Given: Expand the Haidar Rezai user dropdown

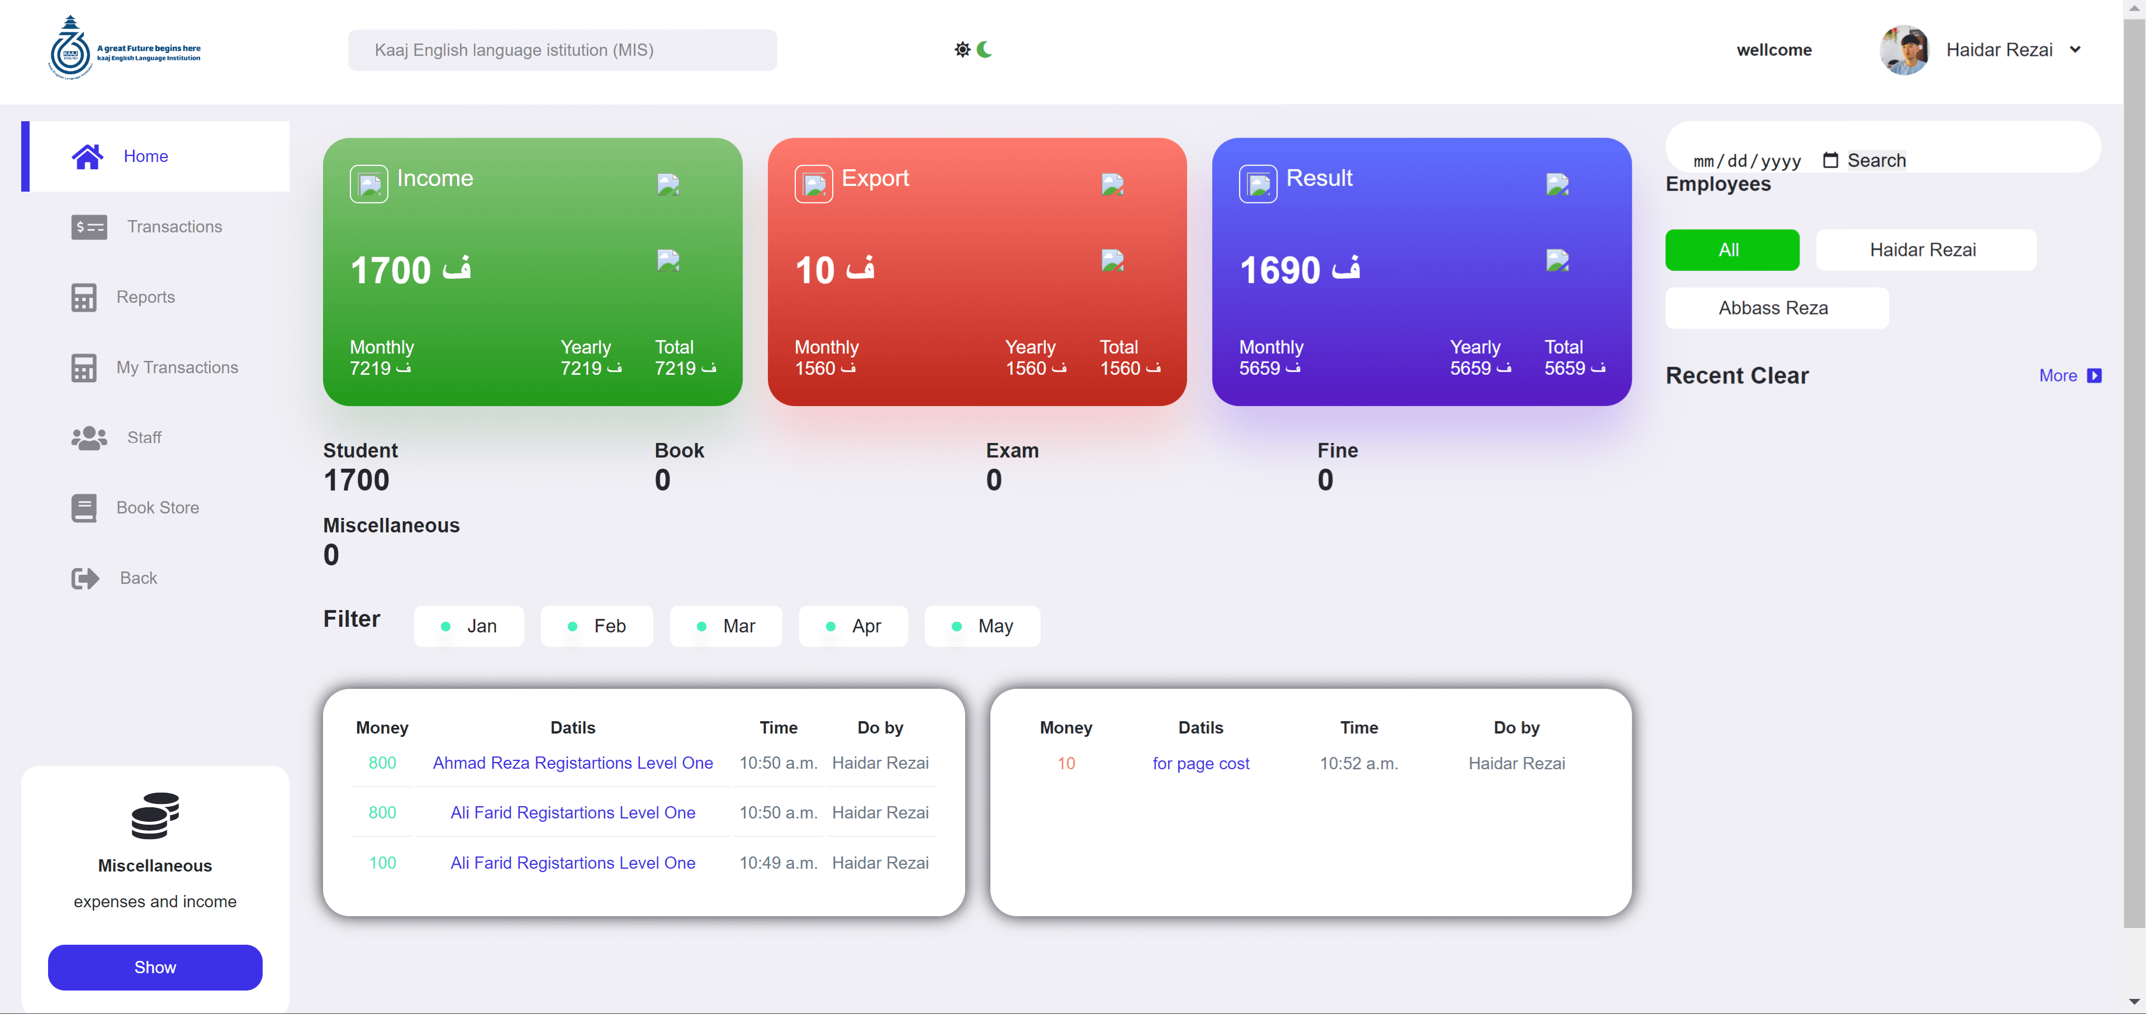Looking at the screenshot, I should [2075, 50].
